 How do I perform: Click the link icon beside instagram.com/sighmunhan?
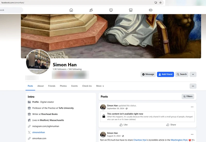[29, 126]
